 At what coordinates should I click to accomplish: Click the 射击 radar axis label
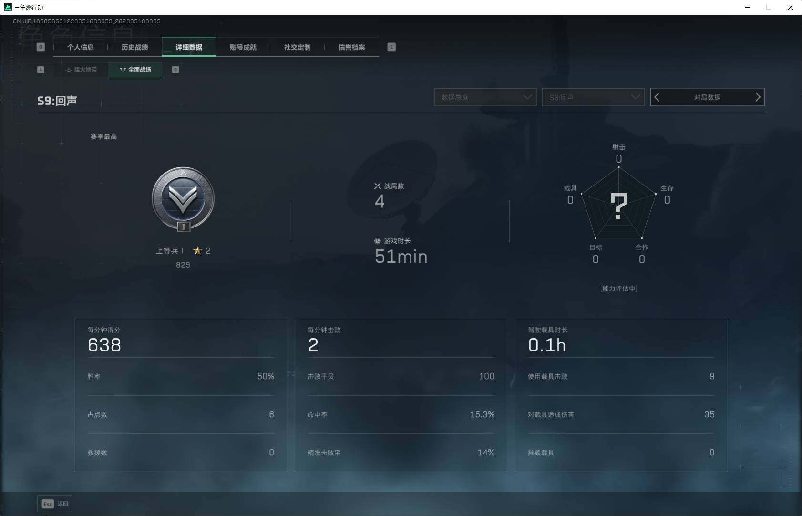[619, 147]
